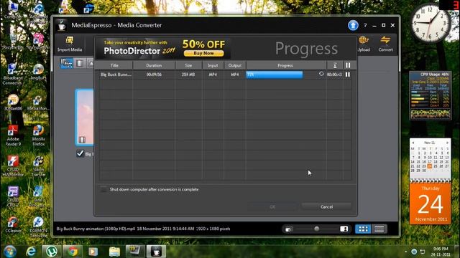This screenshot has width=460, height=258.
Task: Click the PhotoDirector 2011 ad banner
Action: pyautogui.click(x=162, y=48)
